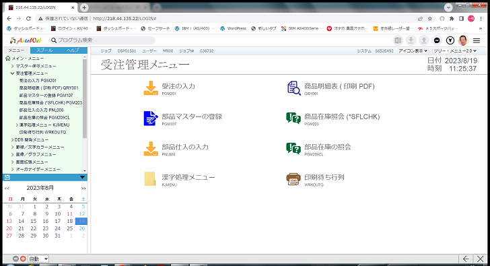
Task: Collapse the 受注管理メニュー tree node
Action: coord(12,73)
